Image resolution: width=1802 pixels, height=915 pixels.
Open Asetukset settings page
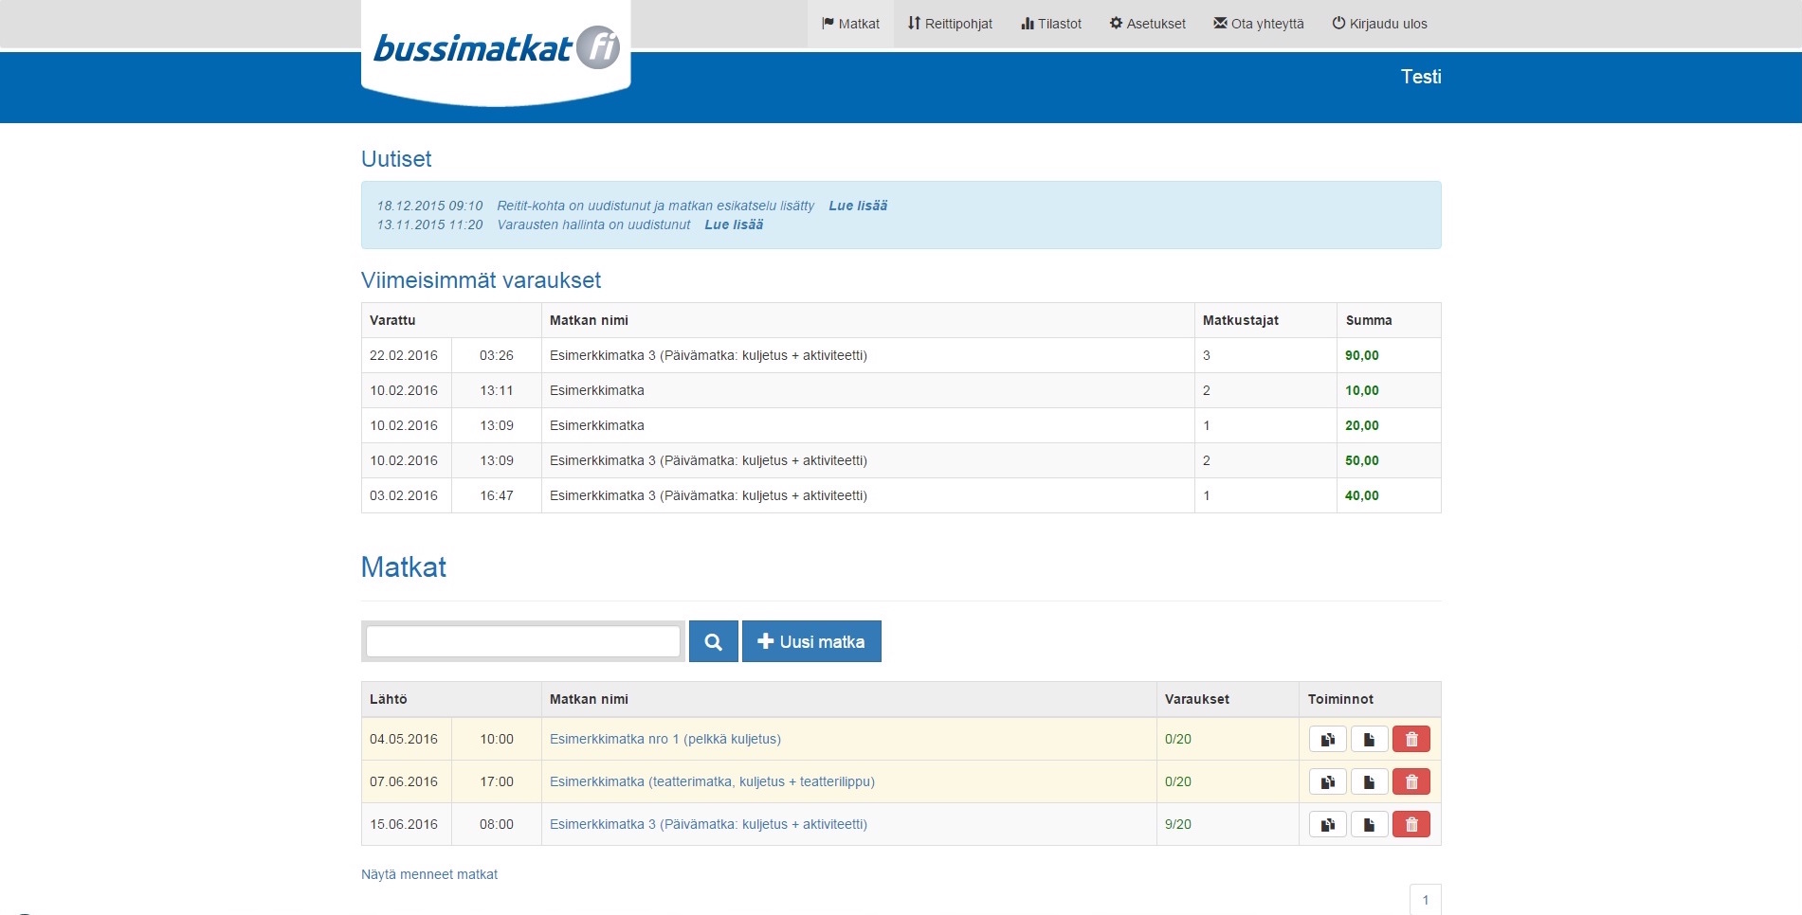(1147, 24)
